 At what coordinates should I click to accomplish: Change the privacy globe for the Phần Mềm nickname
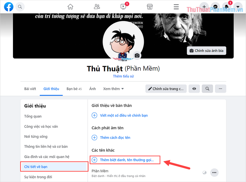coord(204,172)
